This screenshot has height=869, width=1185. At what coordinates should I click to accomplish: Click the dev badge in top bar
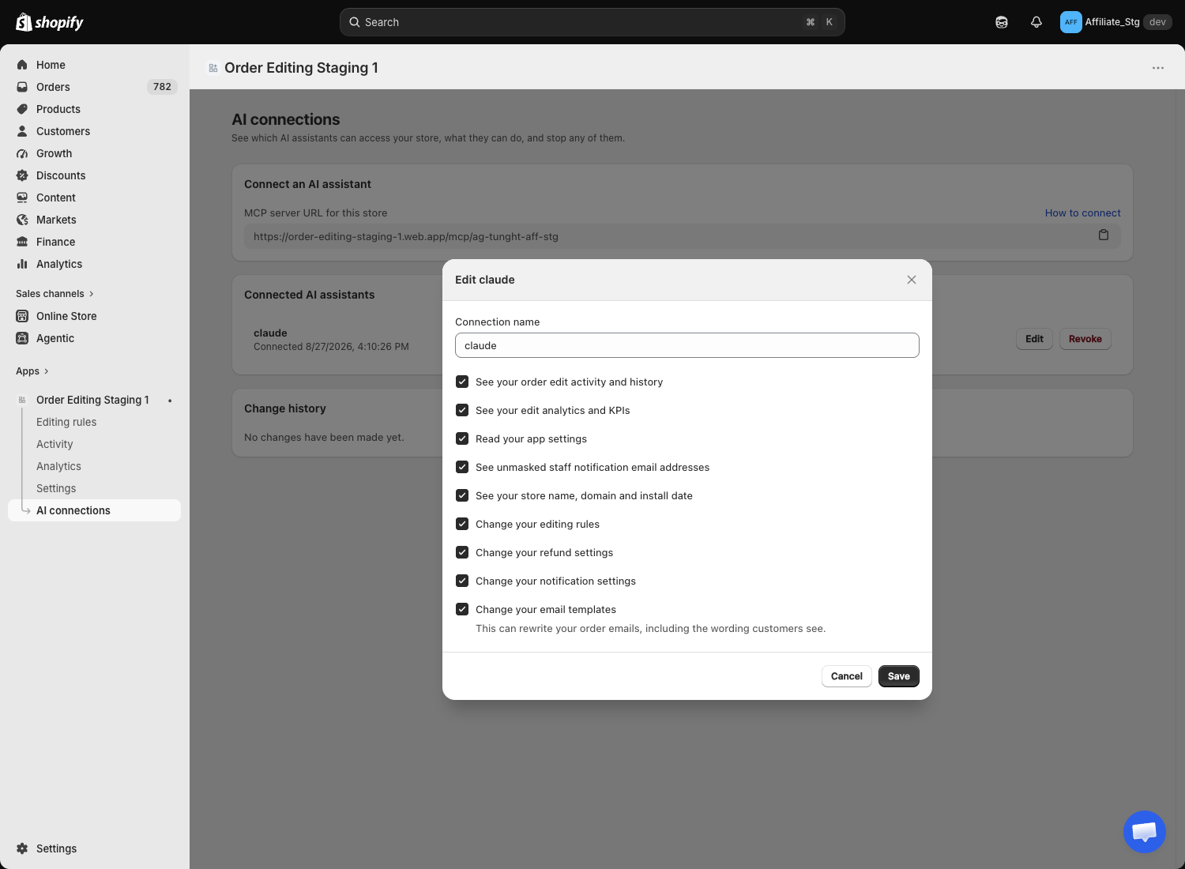click(x=1157, y=22)
